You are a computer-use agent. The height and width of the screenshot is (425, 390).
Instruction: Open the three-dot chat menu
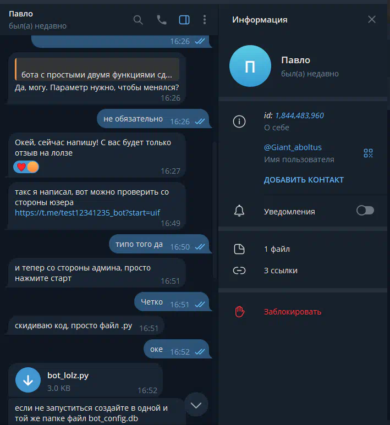pyautogui.click(x=205, y=20)
